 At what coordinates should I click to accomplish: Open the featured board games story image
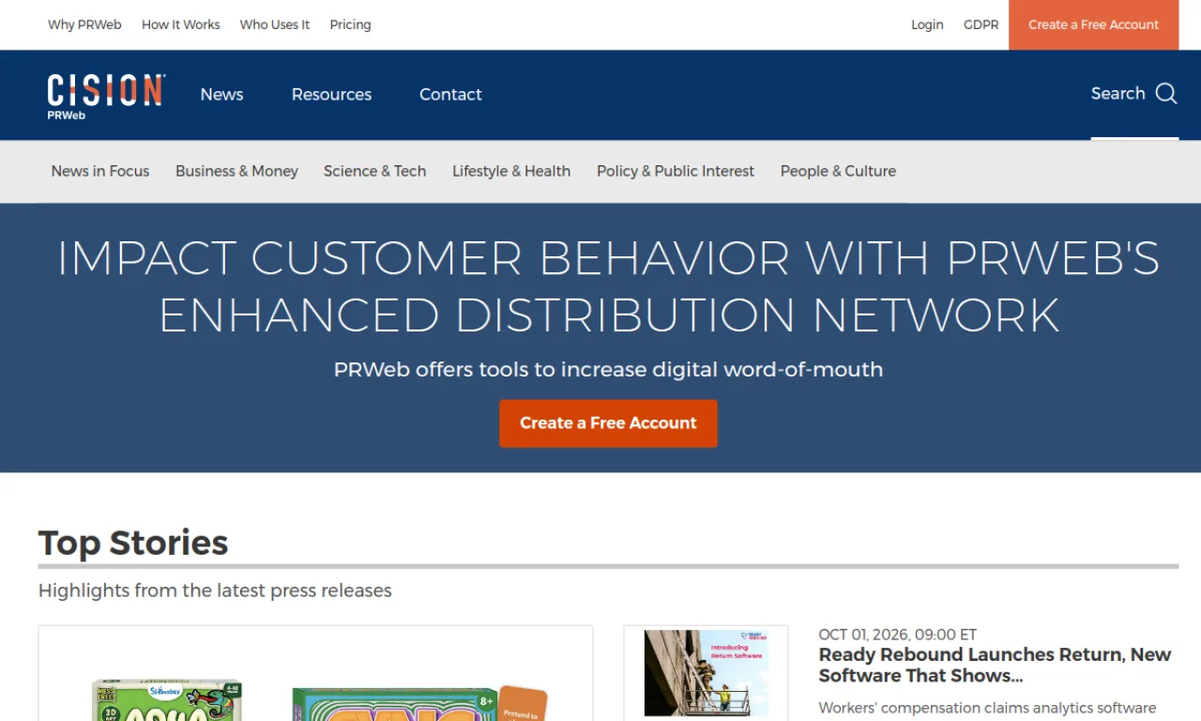(x=315, y=673)
